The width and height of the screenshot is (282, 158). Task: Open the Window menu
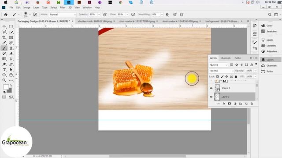[x=87, y=7]
